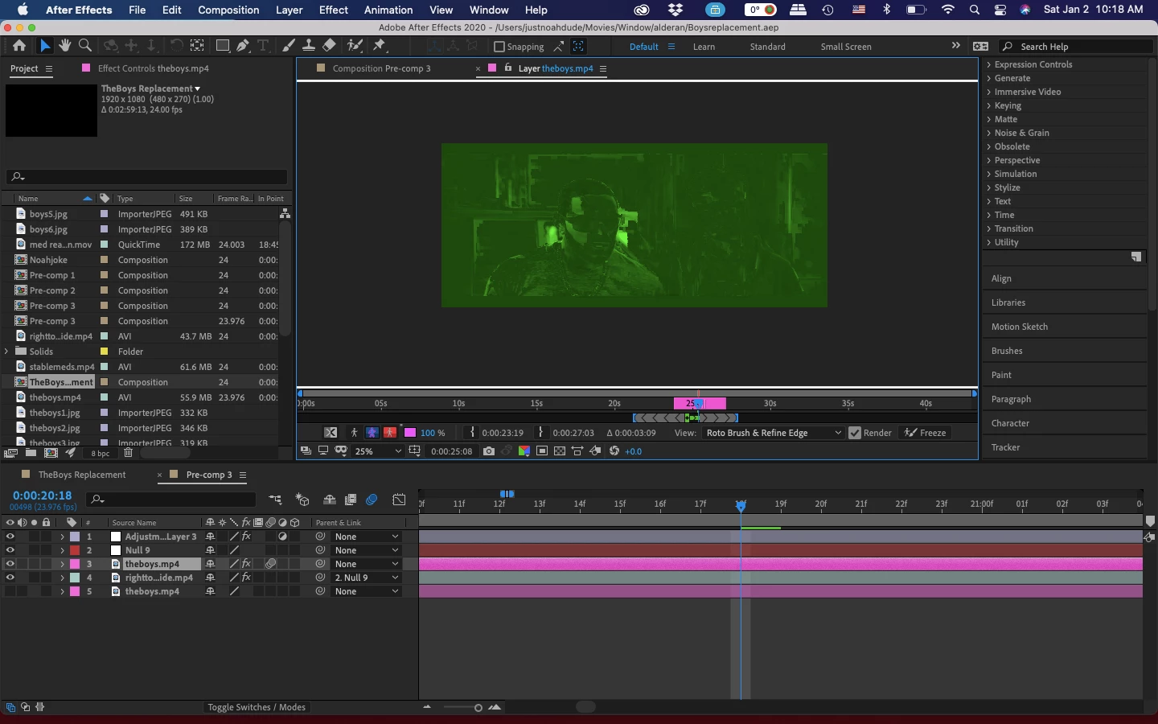Click the magenta alpha overlay color swatch
Image resolution: width=1158 pixels, height=724 pixels.
[410, 433]
